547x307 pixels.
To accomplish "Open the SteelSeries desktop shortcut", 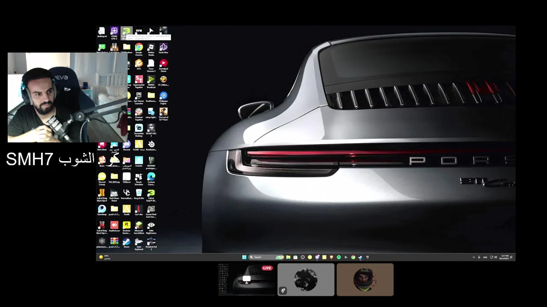I will (x=151, y=146).
